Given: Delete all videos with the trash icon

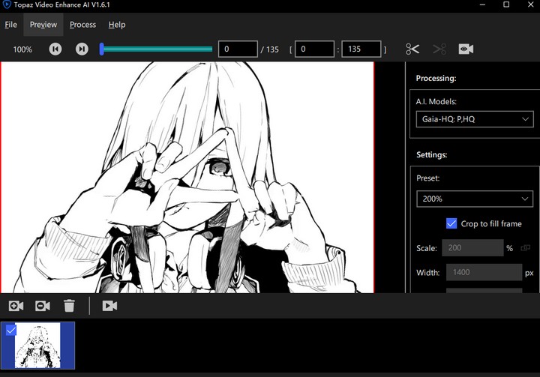Looking at the screenshot, I should click(x=69, y=306).
